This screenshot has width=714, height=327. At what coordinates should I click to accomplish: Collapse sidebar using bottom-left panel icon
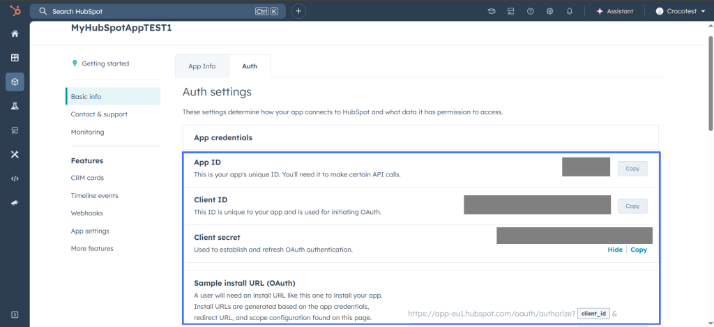15,314
